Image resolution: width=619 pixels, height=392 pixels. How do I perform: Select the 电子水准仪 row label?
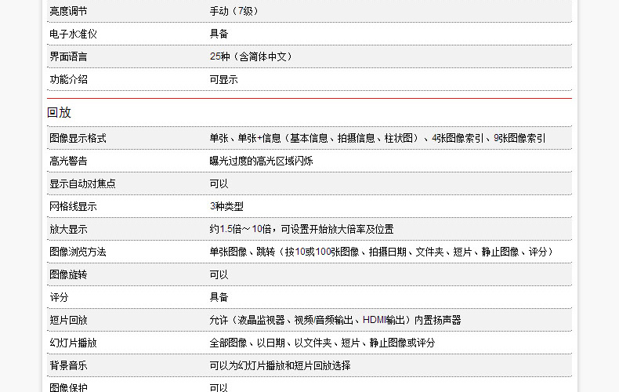click(73, 34)
